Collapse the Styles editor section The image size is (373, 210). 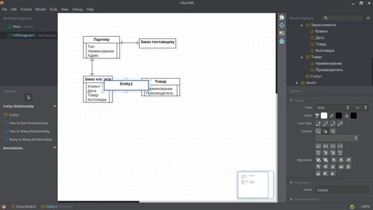(291, 100)
